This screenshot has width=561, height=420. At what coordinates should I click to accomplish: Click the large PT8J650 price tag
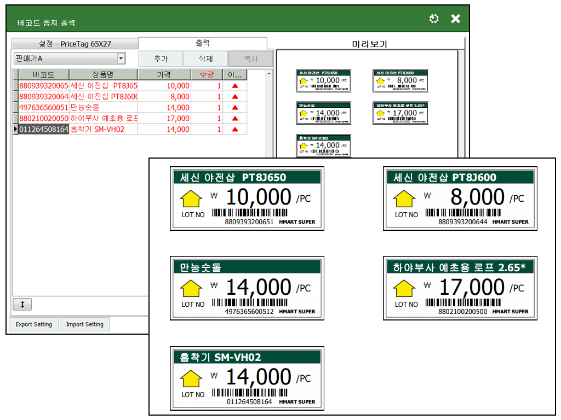tap(247, 199)
